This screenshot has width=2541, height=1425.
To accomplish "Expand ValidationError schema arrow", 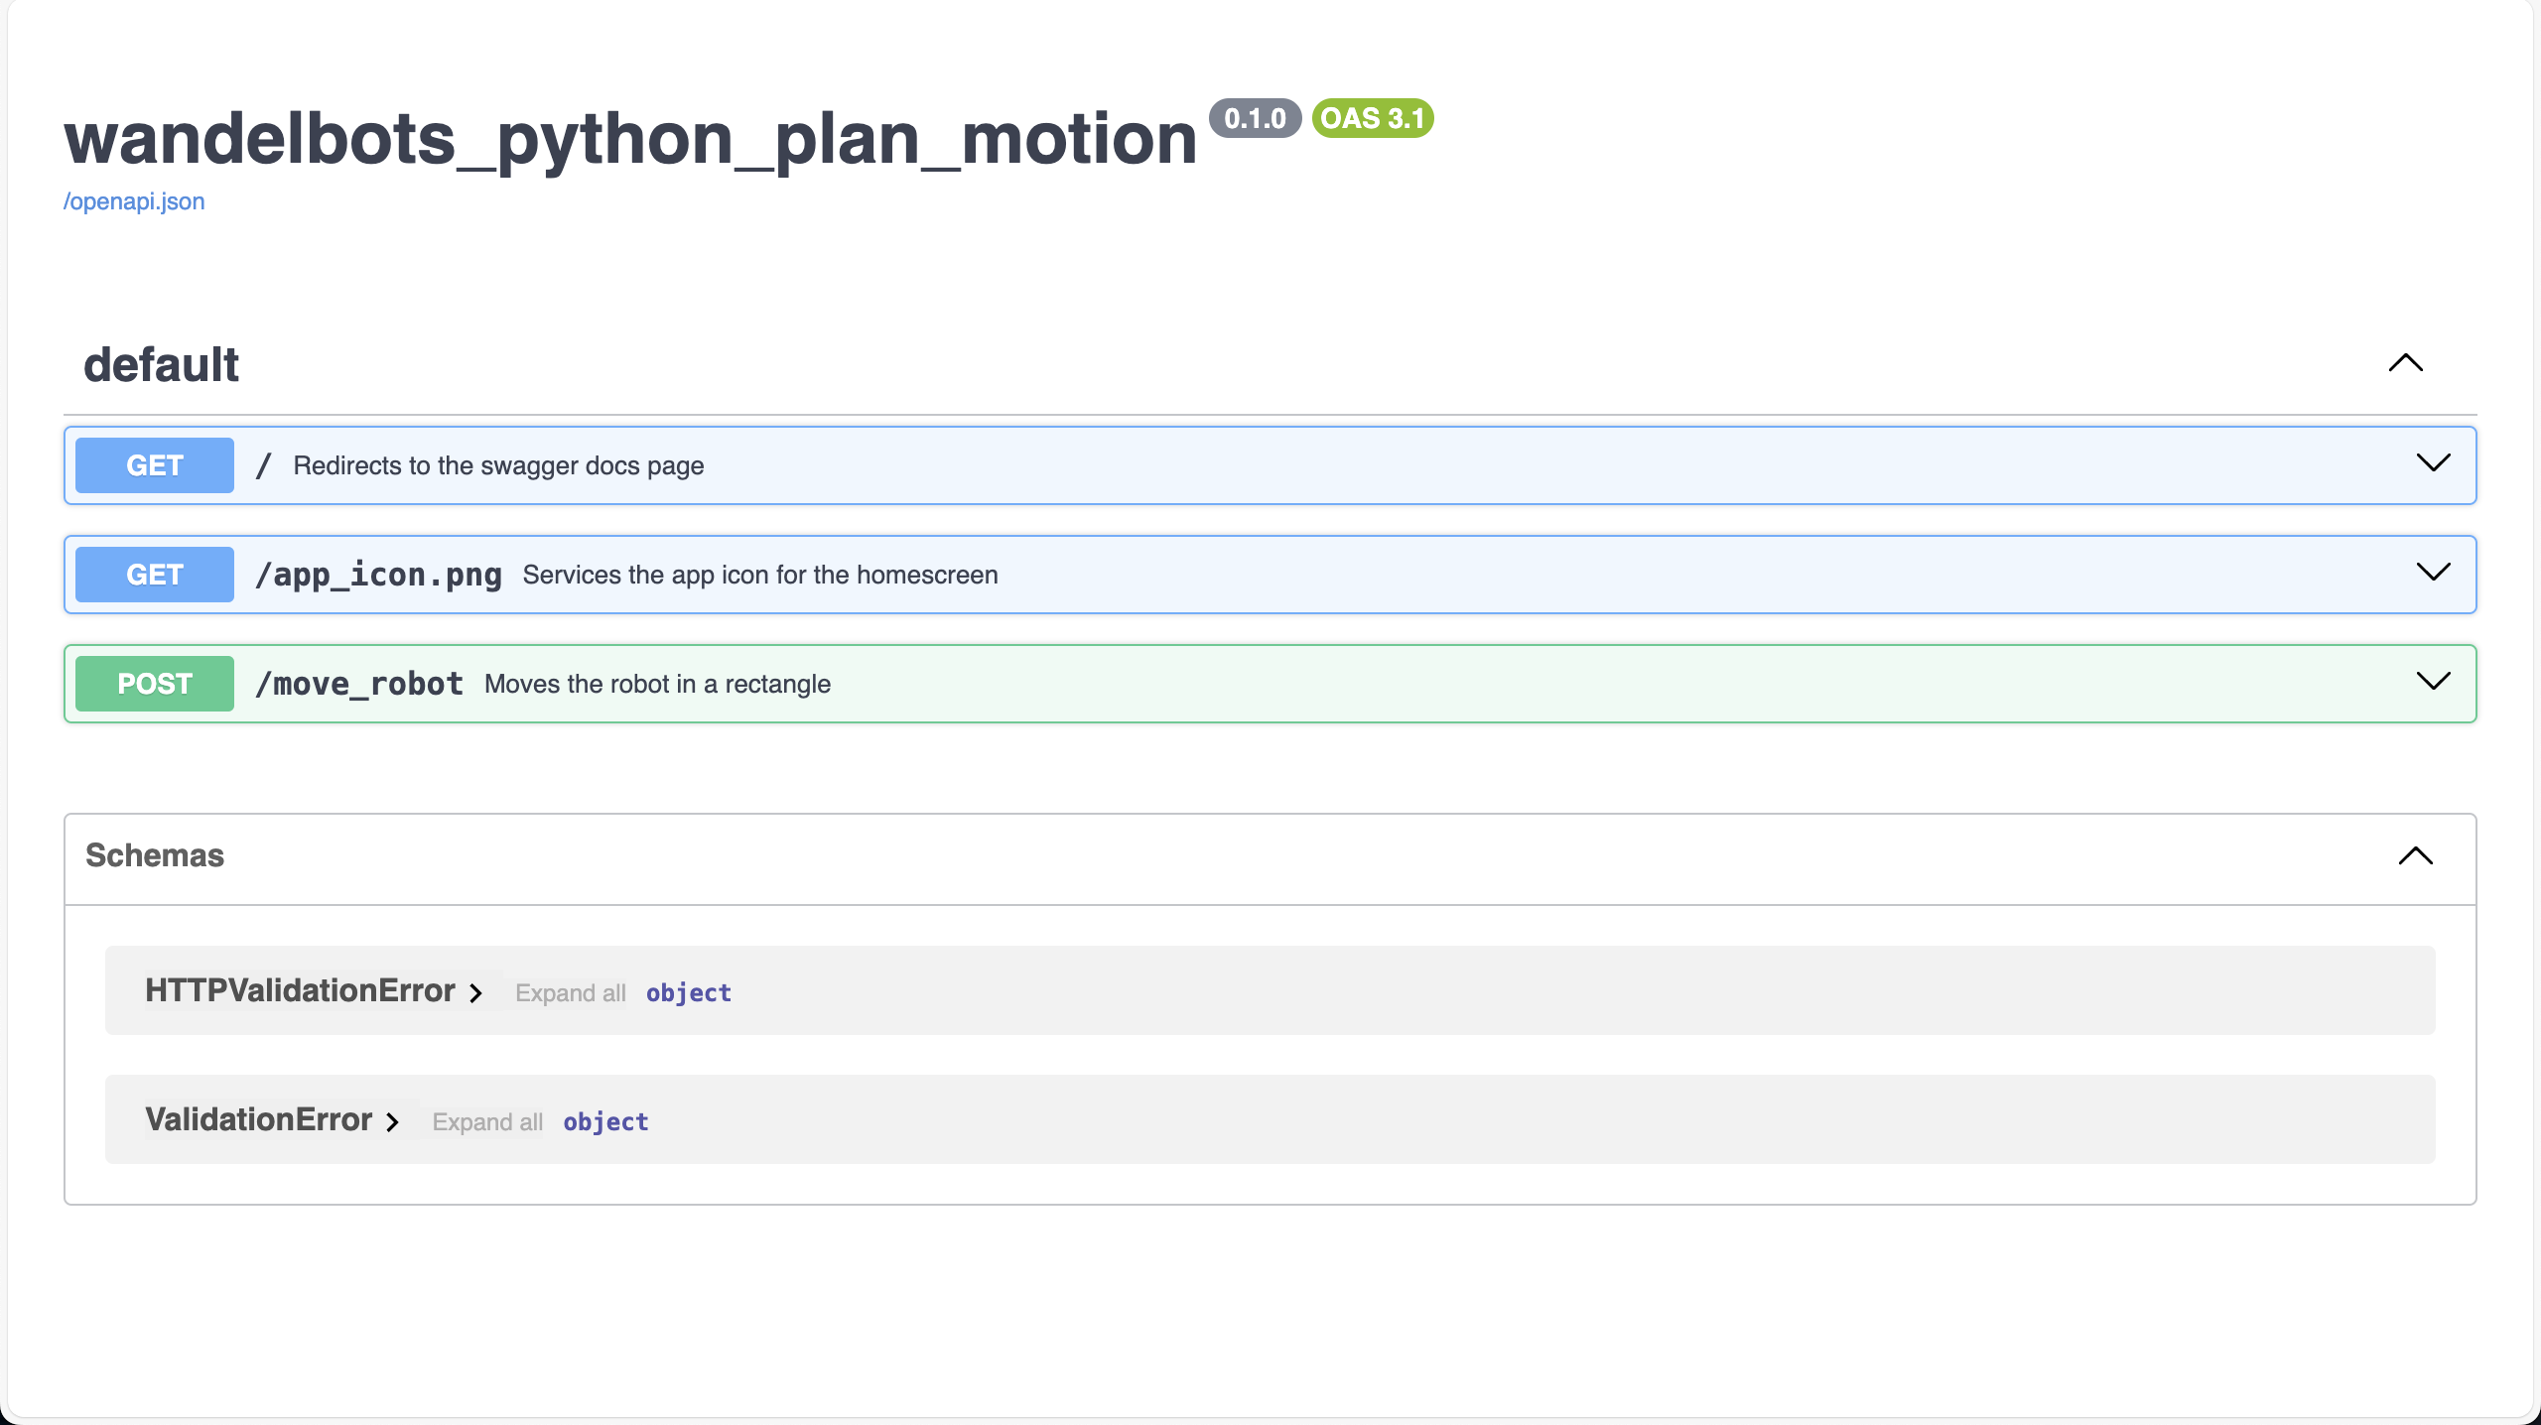I will click(392, 1122).
